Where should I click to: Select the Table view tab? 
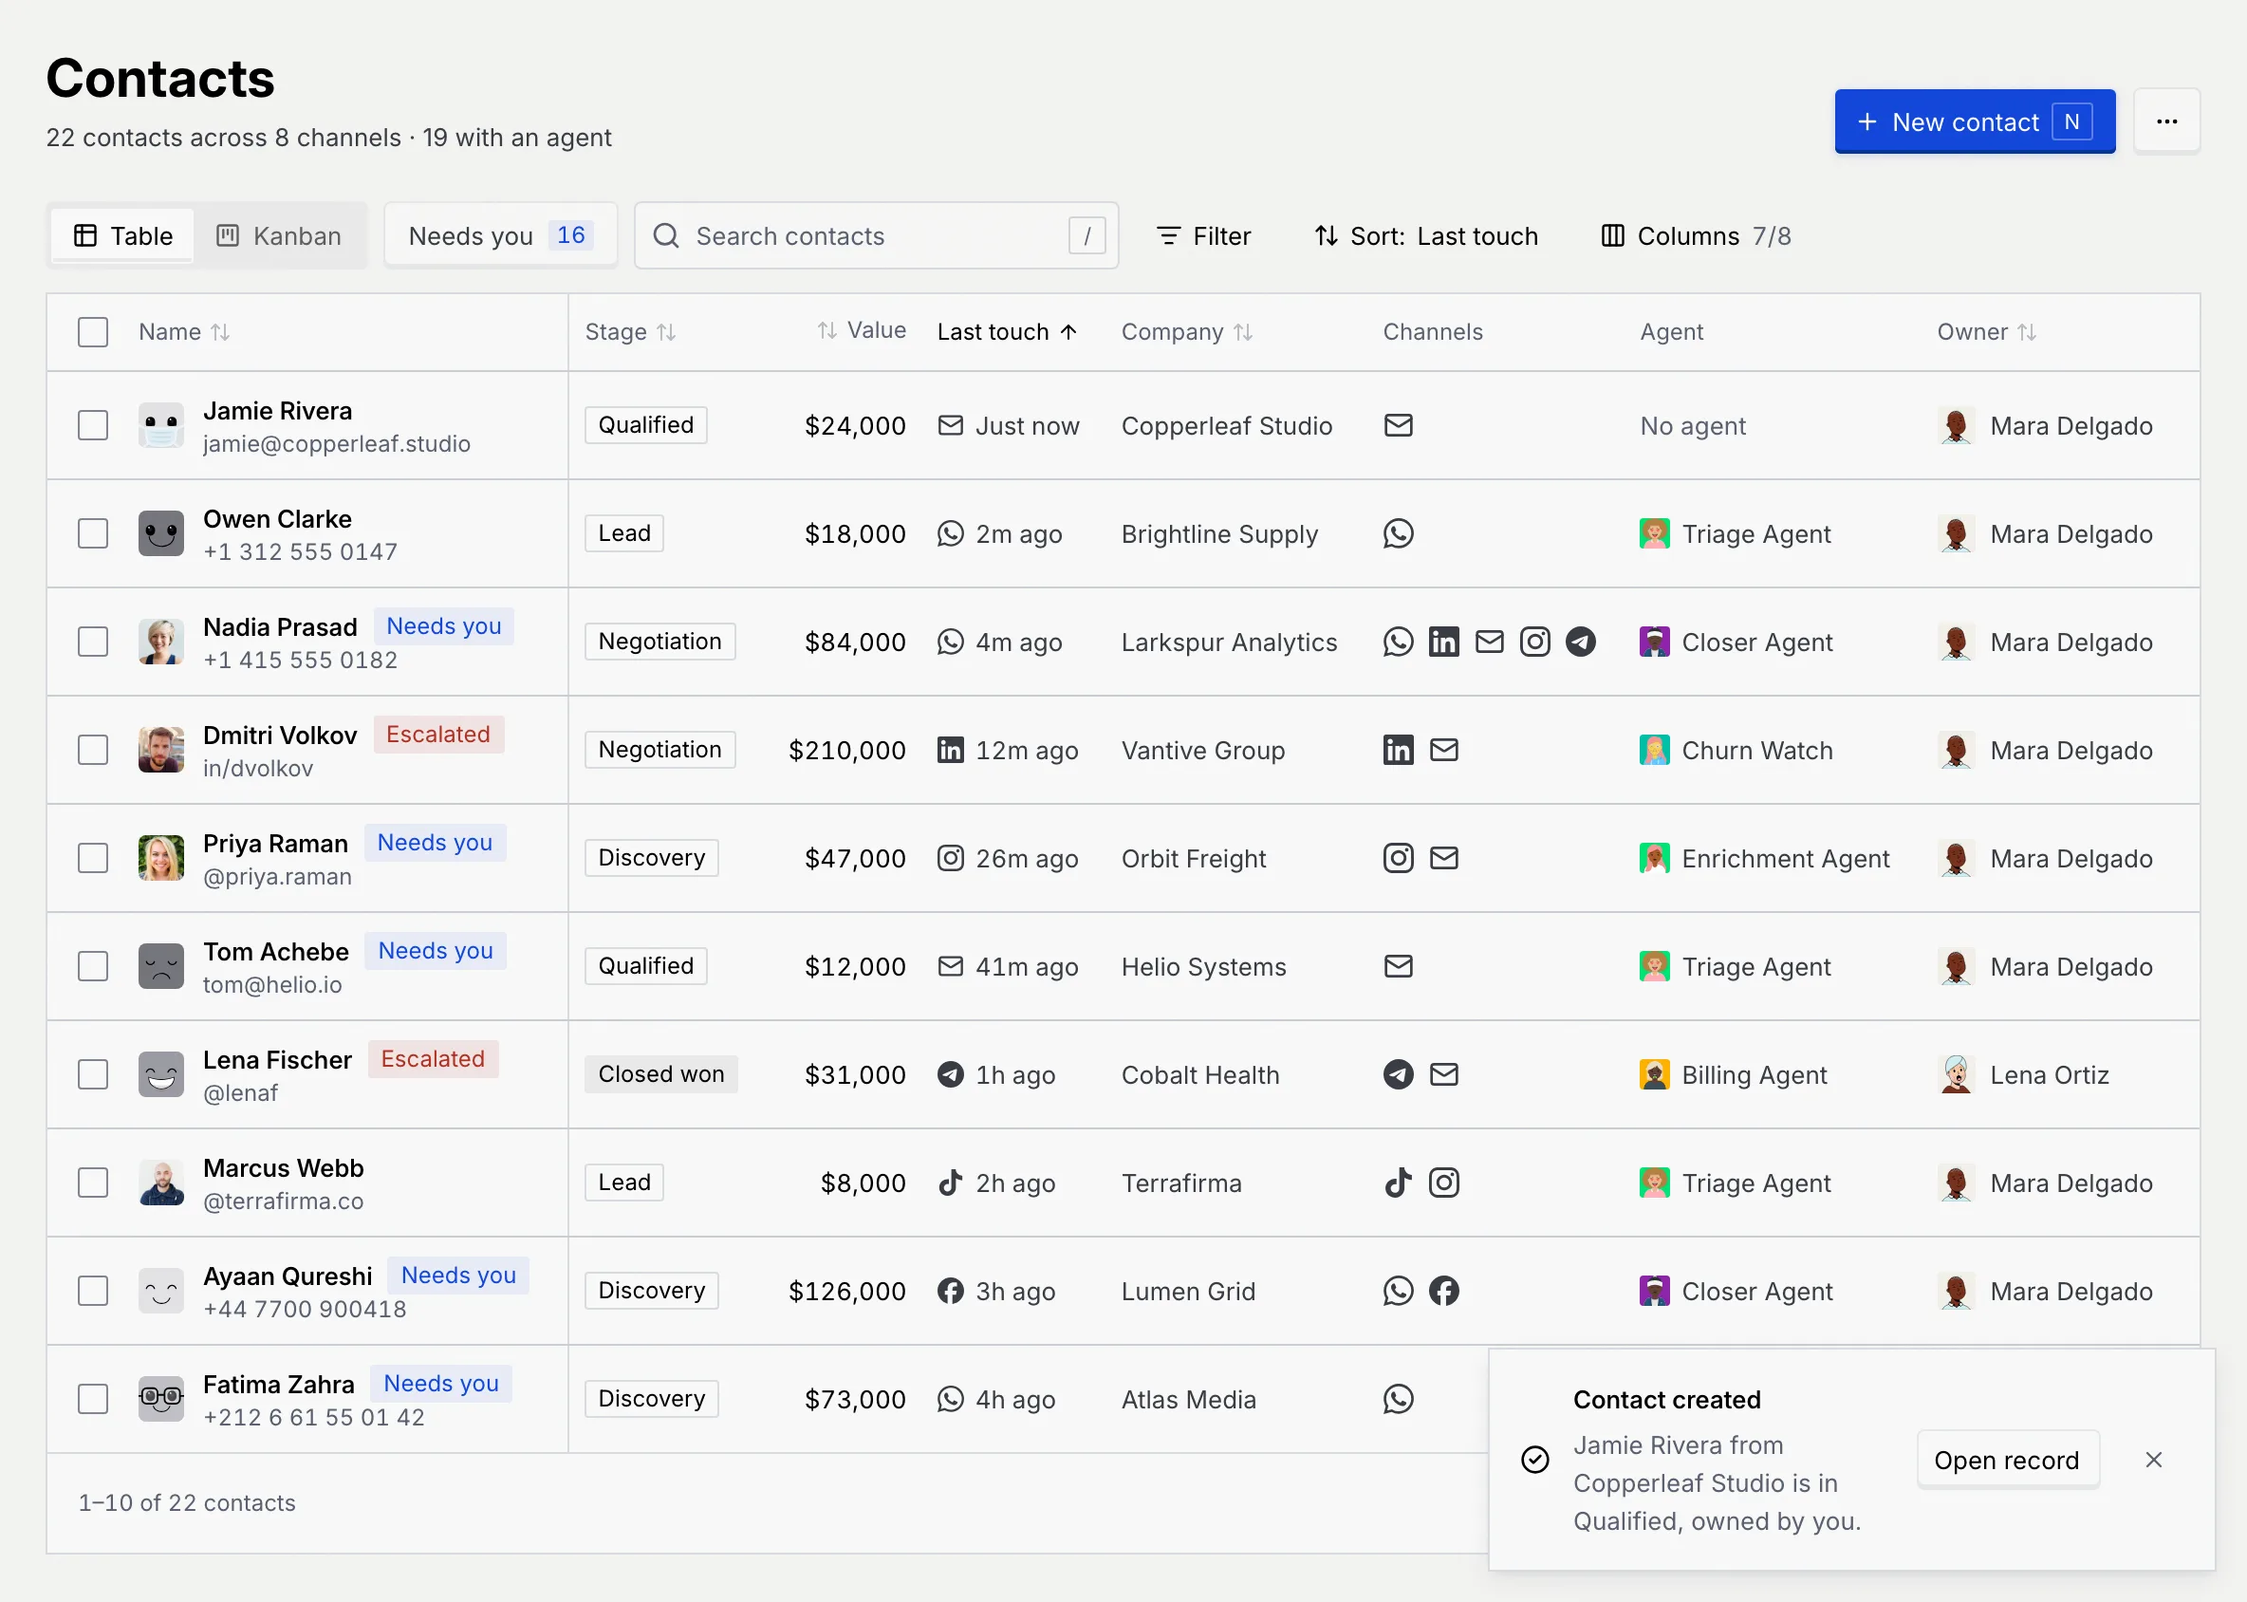tap(123, 235)
